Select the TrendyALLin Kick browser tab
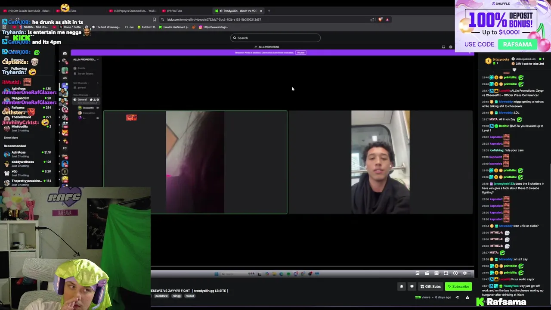Viewport: 551px width, 310px height. click(x=239, y=11)
